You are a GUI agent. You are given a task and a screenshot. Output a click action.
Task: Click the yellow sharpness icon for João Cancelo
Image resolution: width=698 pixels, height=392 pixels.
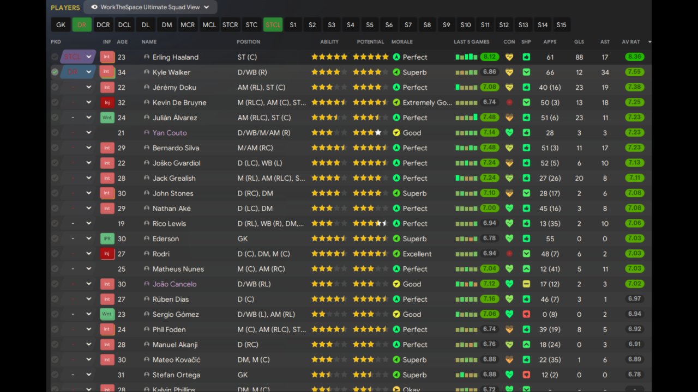(x=526, y=284)
